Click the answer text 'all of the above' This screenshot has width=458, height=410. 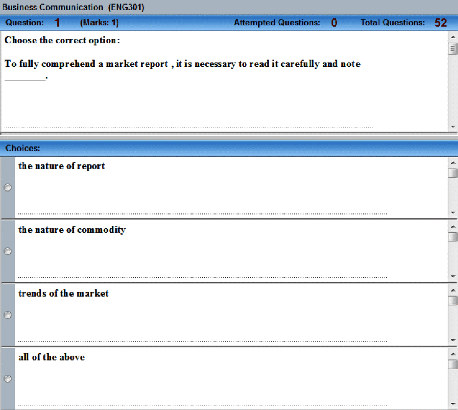pyautogui.click(x=52, y=357)
